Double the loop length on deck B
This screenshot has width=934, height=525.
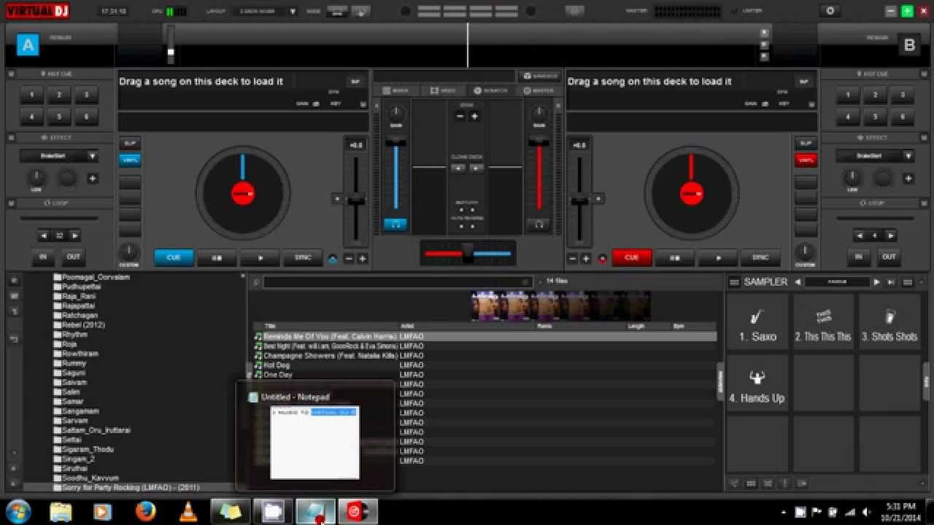(x=890, y=236)
